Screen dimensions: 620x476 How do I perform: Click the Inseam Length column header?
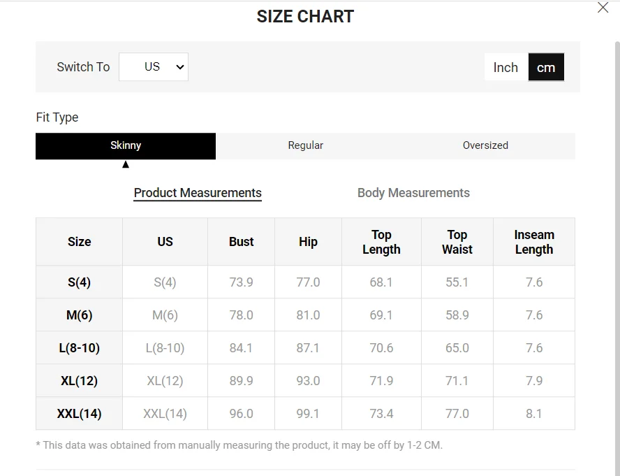(x=534, y=242)
